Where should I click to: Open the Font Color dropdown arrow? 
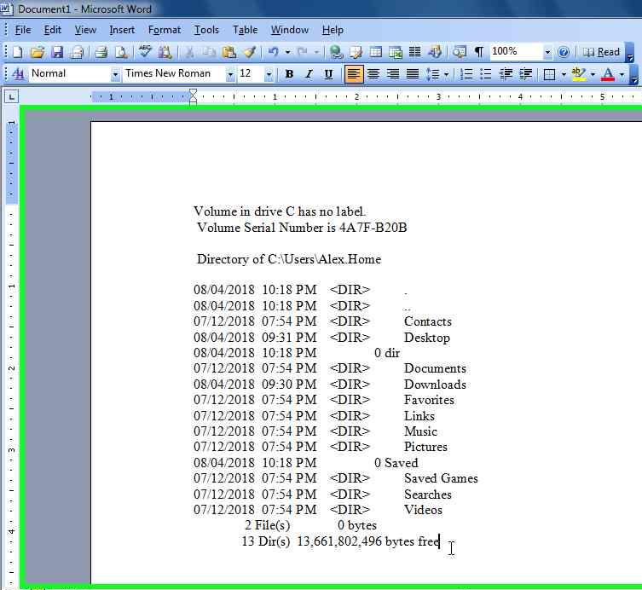click(622, 74)
